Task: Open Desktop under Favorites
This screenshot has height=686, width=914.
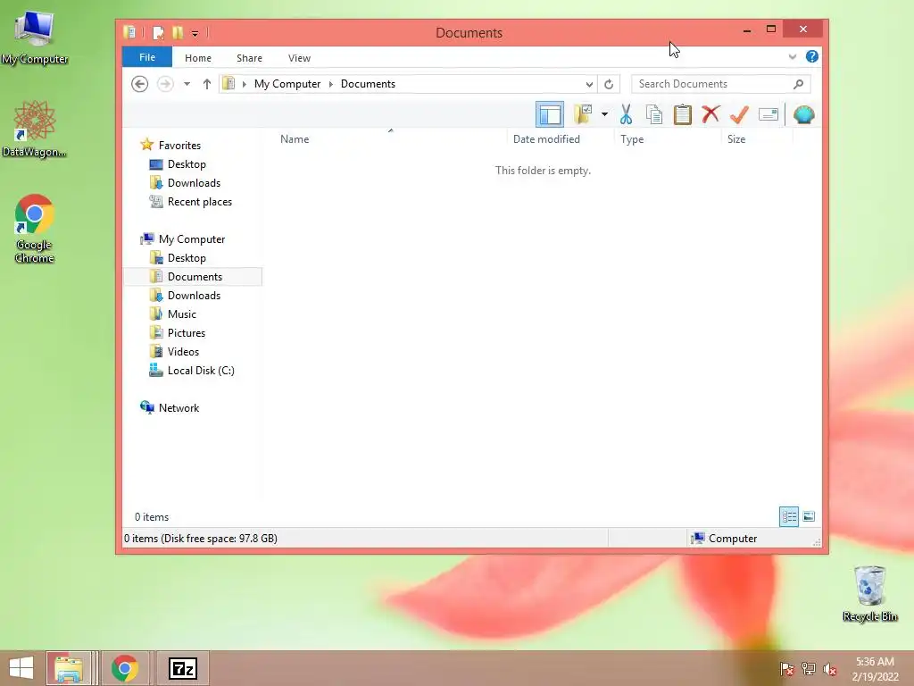Action: click(x=187, y=164)
